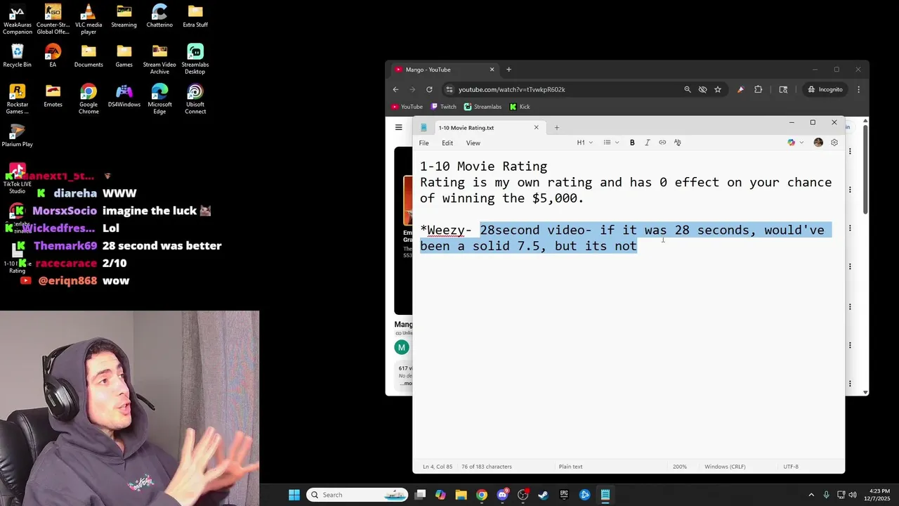Click the taskbar Search box

(x=358, y=495)
